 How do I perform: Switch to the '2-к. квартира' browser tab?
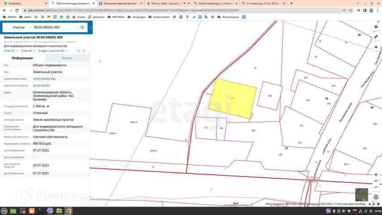click(263, 4)
